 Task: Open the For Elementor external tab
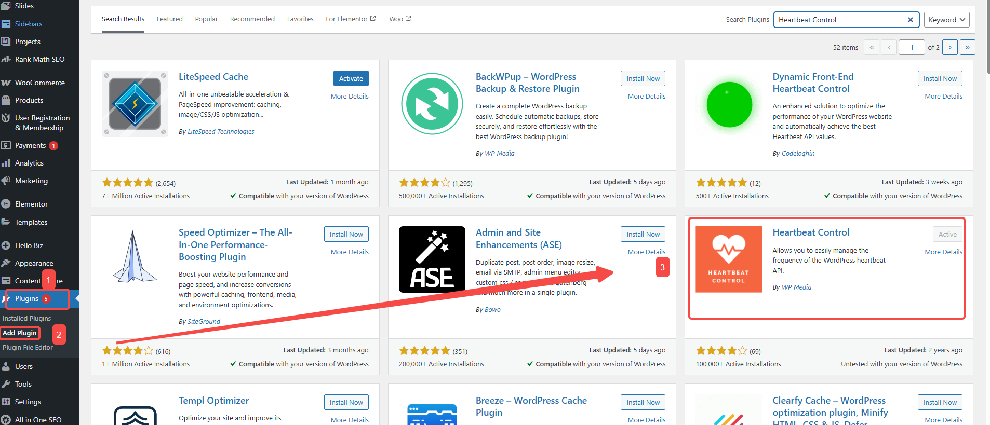350,19
